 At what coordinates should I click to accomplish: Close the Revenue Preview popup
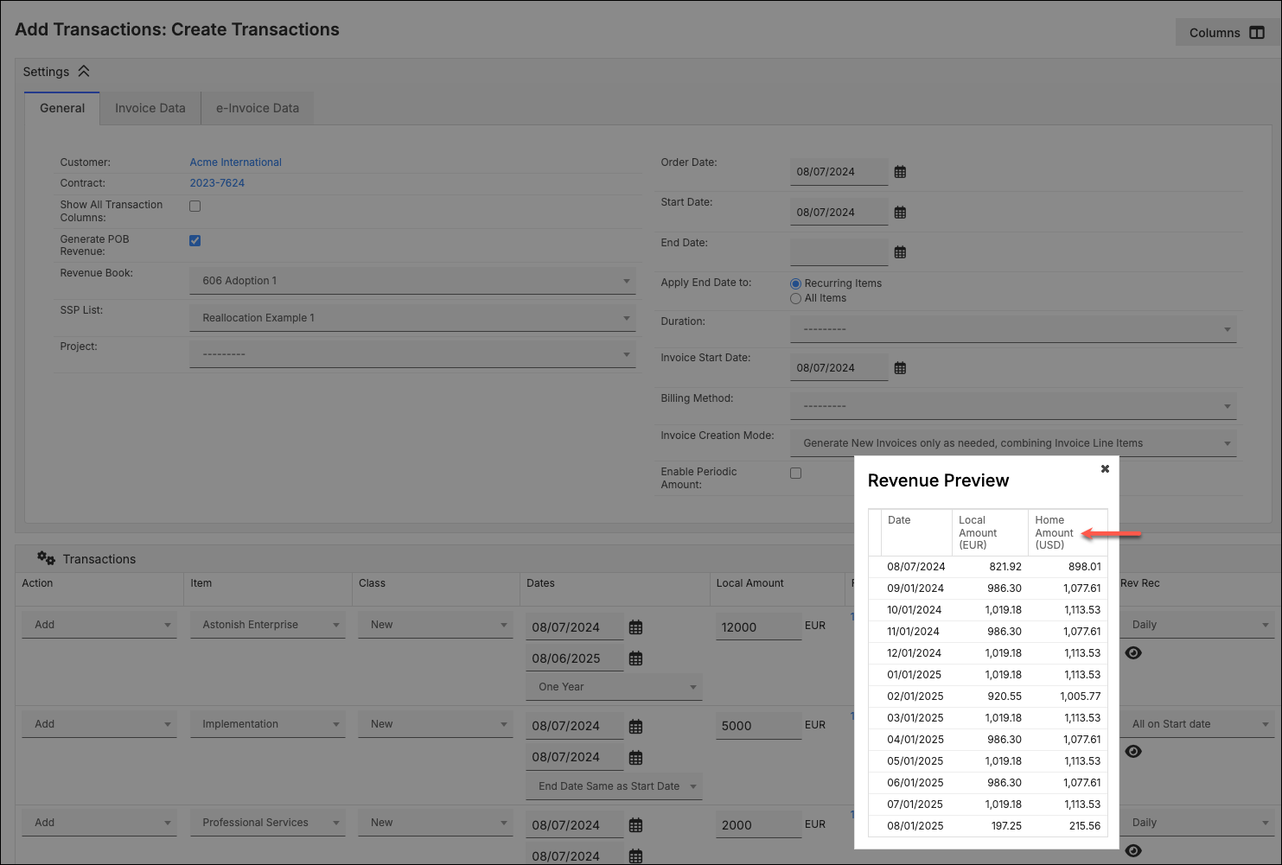[1105, 468]
